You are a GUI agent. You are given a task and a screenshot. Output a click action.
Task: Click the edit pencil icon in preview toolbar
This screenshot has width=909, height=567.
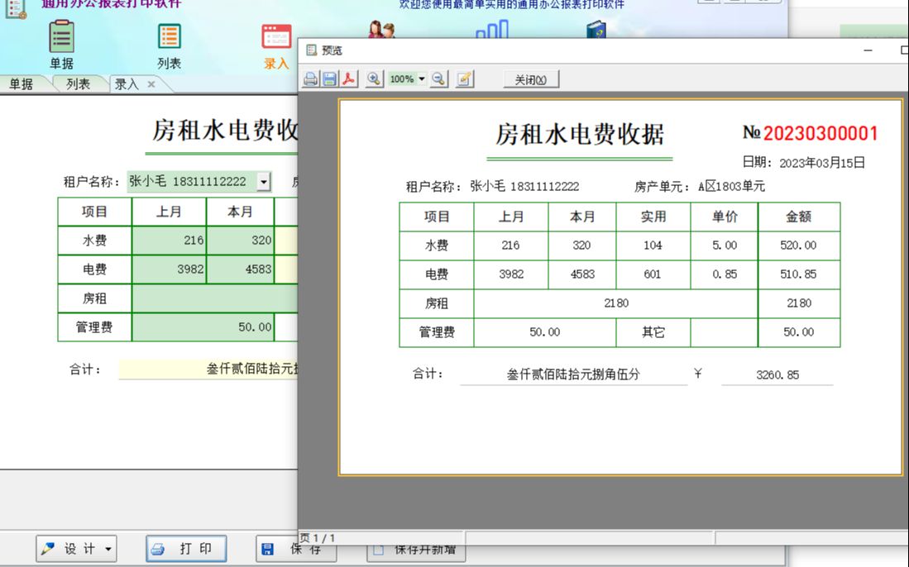[x=464, y=79]
